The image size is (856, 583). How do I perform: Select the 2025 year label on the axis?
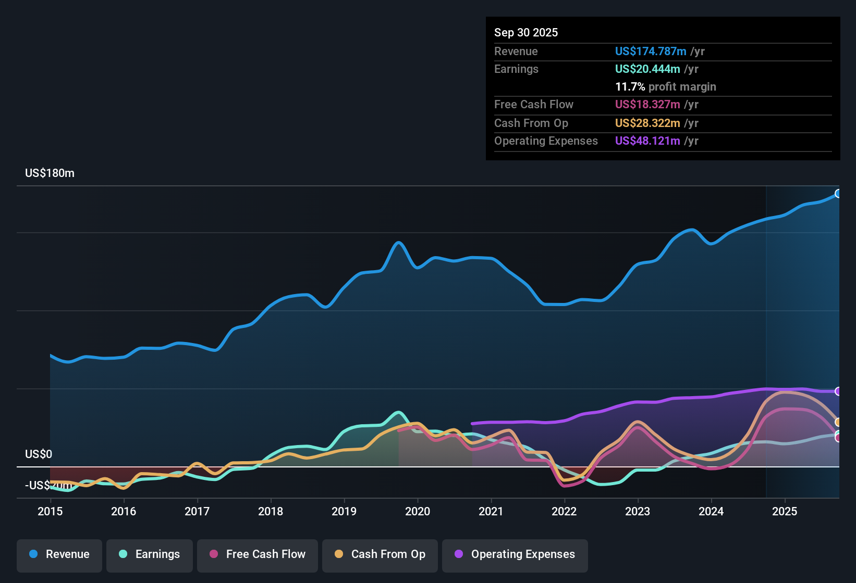(x=785, y=512)
